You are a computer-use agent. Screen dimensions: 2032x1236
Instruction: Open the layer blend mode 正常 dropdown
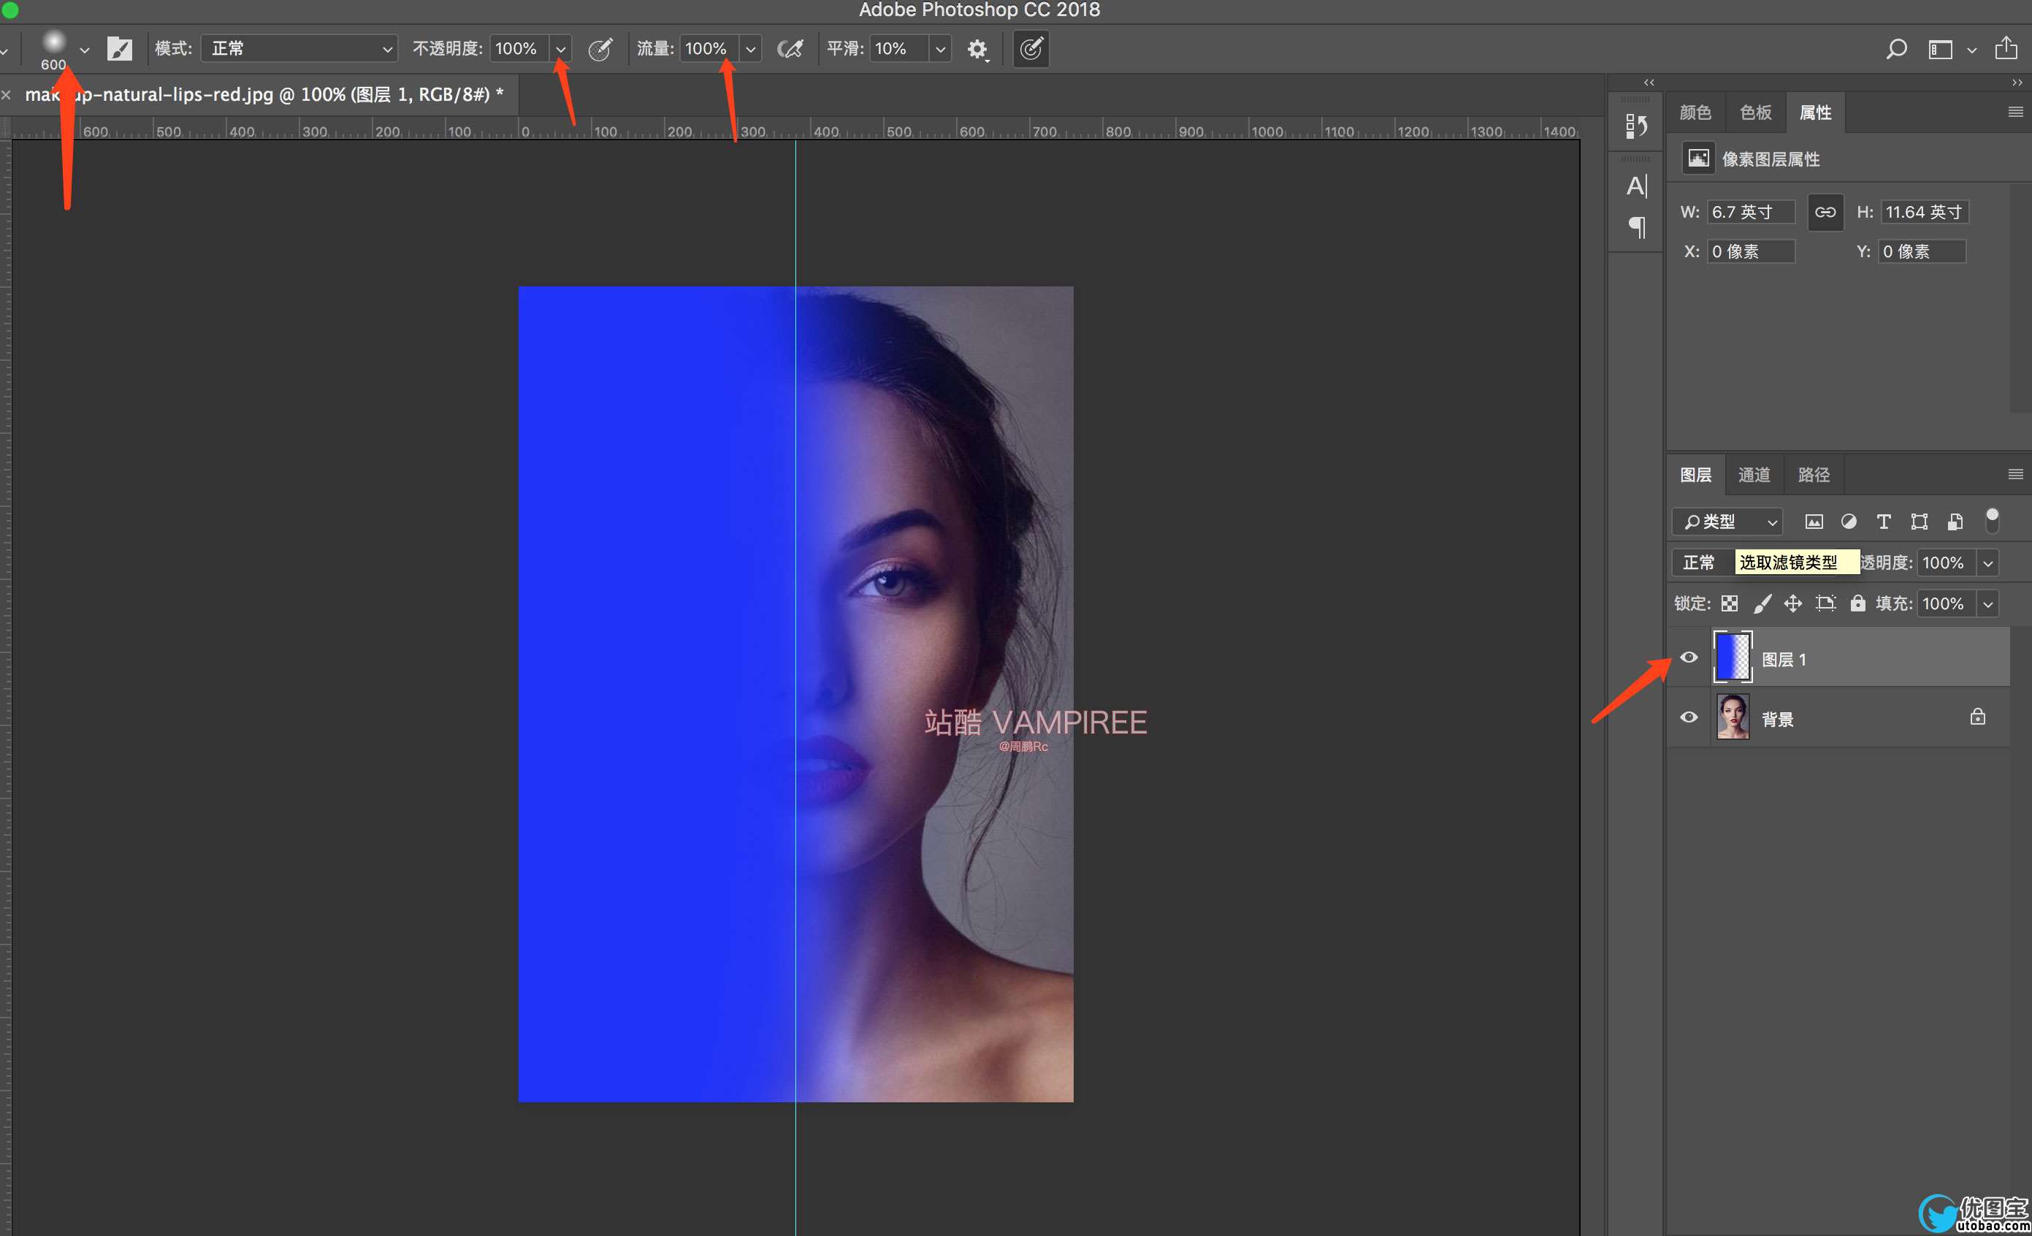[1704, 562]
